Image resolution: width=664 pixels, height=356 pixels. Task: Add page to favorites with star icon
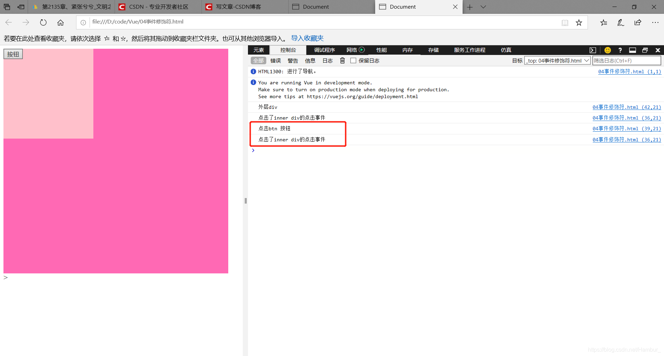tap(579, 23)
